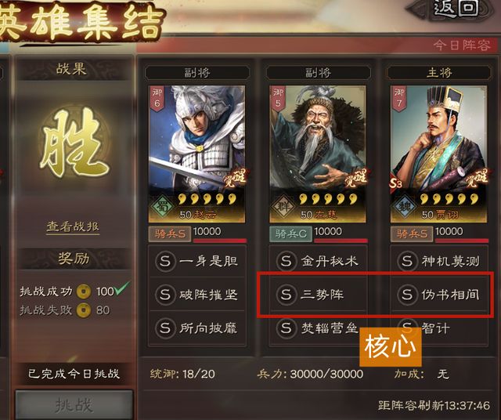Tap the grayed-out 挑战 button
This screenshot has height=420, width=501.
(74, 404)
